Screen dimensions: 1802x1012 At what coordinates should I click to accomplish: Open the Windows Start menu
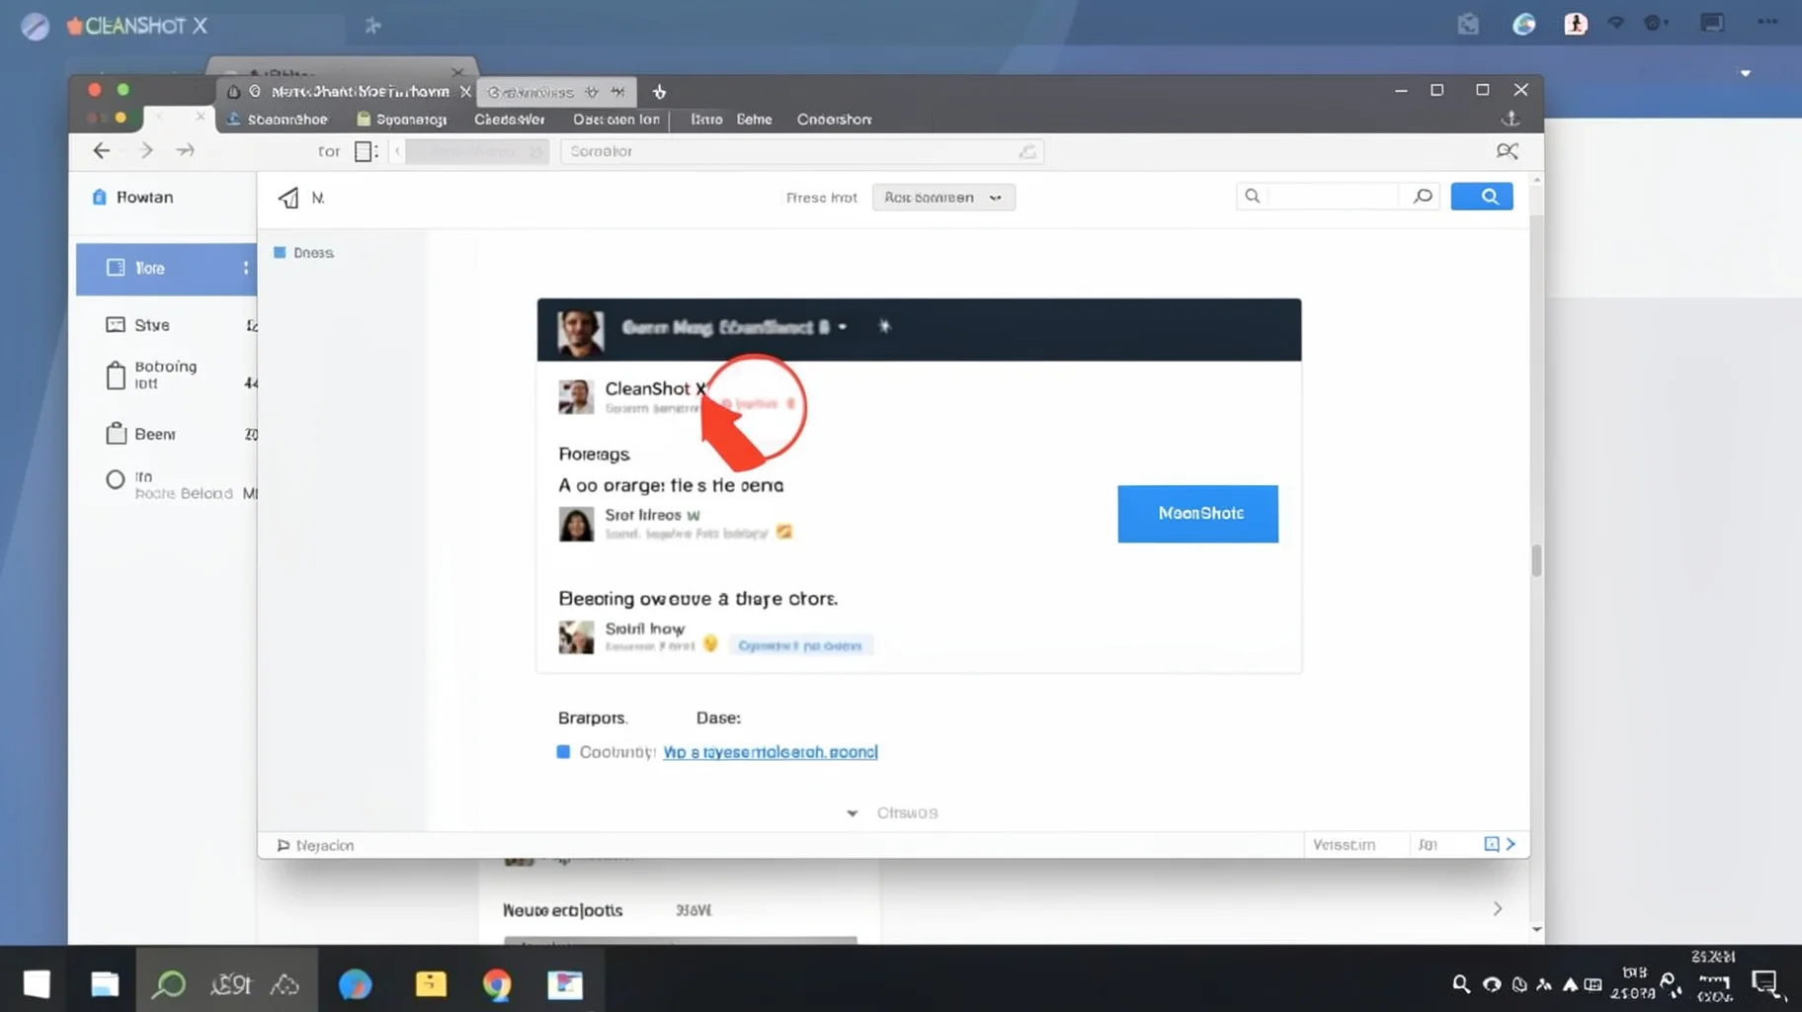pyautogui.click(x=38, y=983)
